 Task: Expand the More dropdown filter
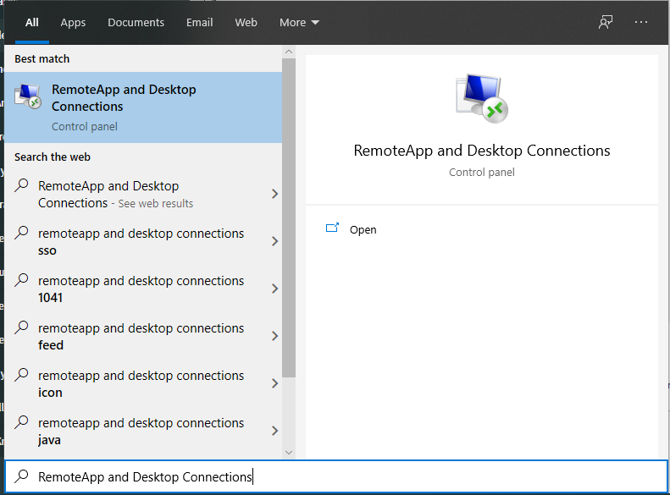click(299, 22)
